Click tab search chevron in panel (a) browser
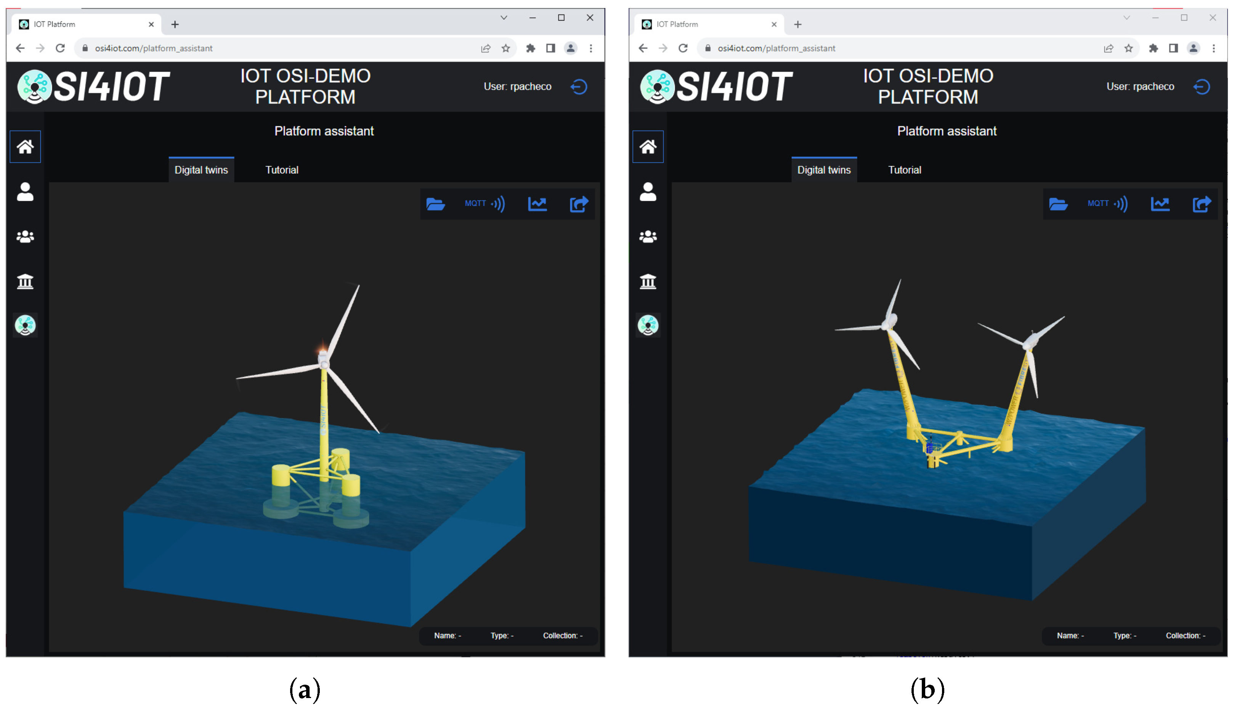1234x711 pixels. pos(504,18)
